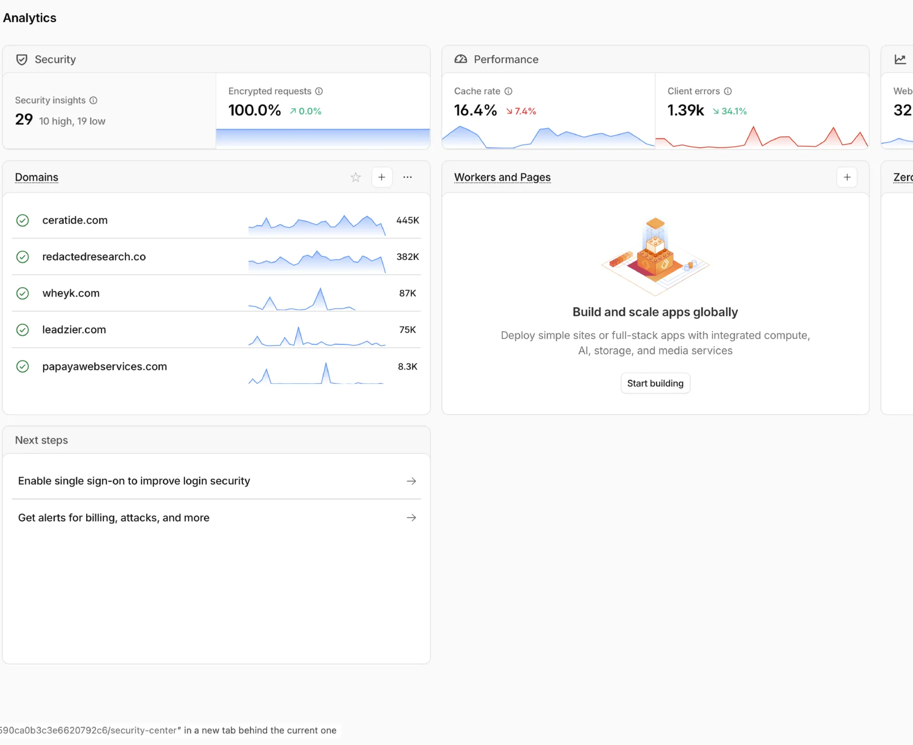This screenshot has height=745, width=913.
Task: Add a new domain with the plus icon
Action: coord(382,177)
